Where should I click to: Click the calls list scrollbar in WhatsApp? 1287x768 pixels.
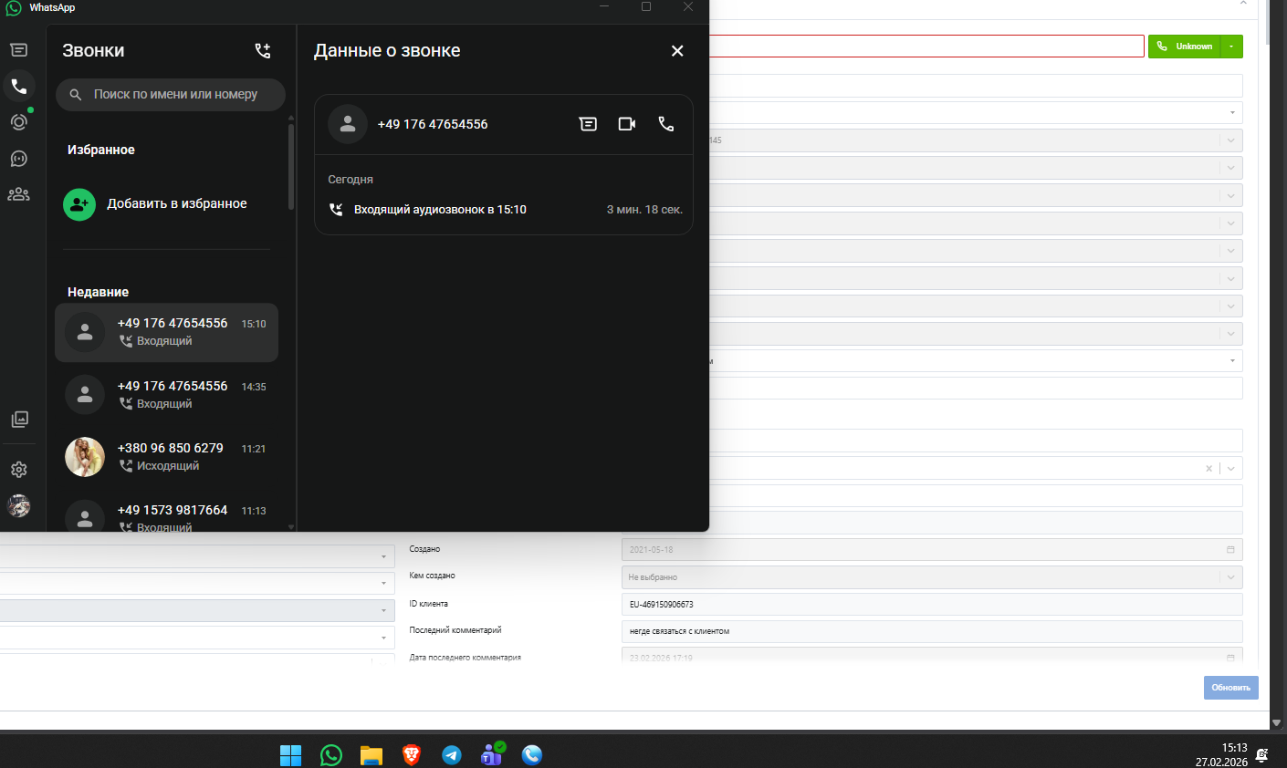point(291,167)
